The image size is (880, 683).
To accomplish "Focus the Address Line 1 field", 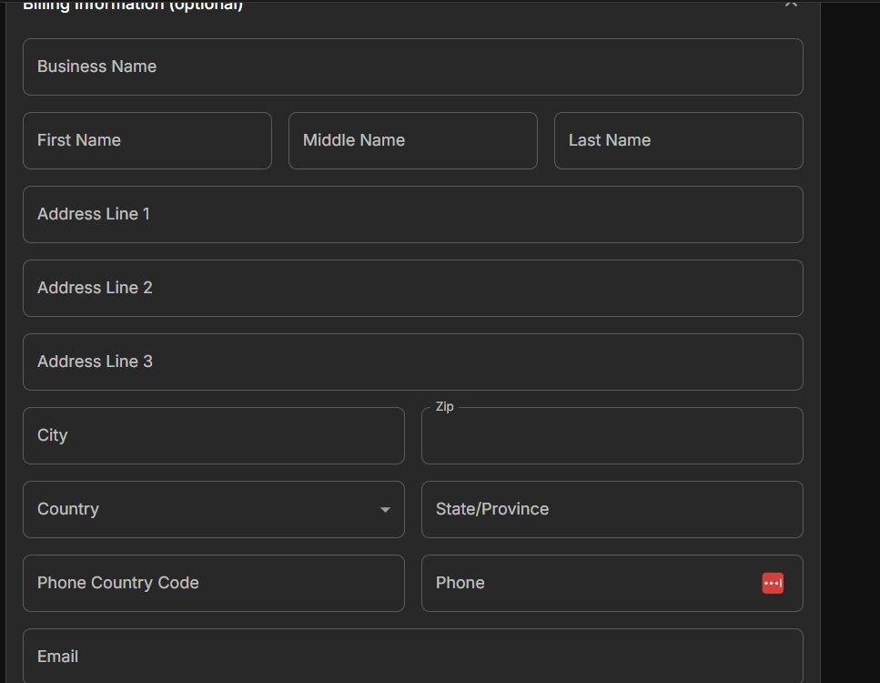I will click(x=412, y=215).
